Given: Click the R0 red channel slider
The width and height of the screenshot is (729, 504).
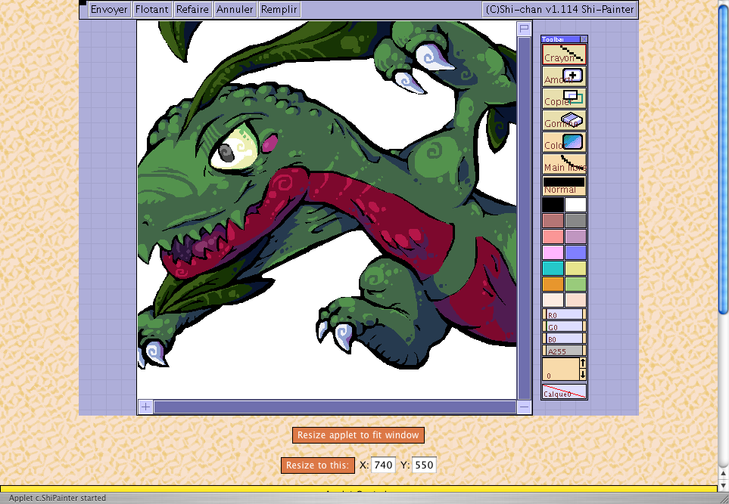Looking at the screenshot, I should click(x=564, y=314).
